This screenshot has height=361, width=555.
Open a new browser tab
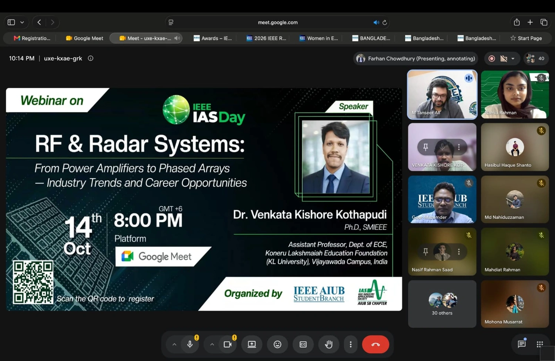[x=530, y=22]
